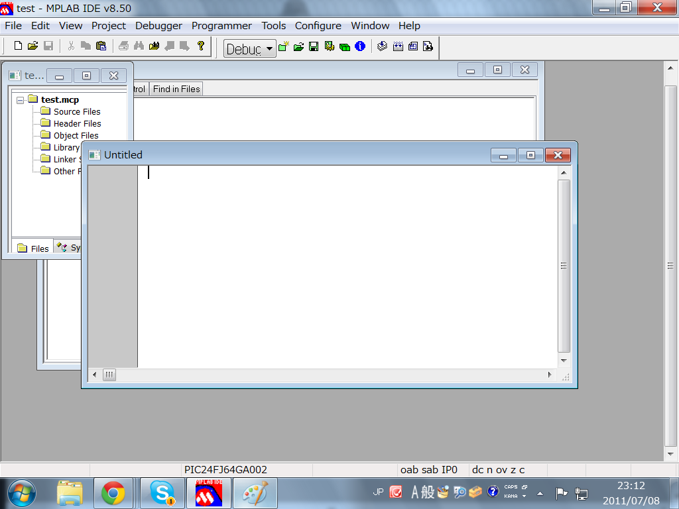
Task: Open Google Chrome from the taskbar
Action: tap(113, 493)
